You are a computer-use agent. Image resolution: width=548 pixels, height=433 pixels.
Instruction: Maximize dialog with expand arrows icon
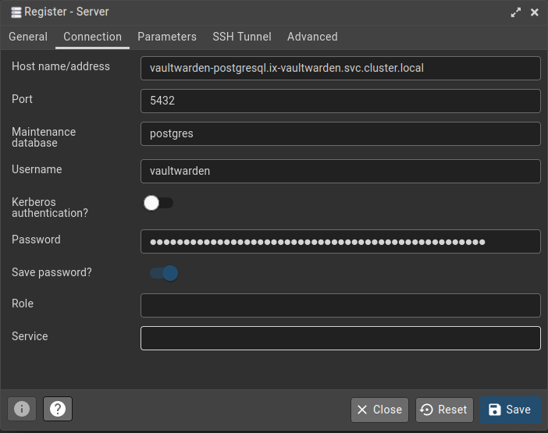tap(515, 12)
